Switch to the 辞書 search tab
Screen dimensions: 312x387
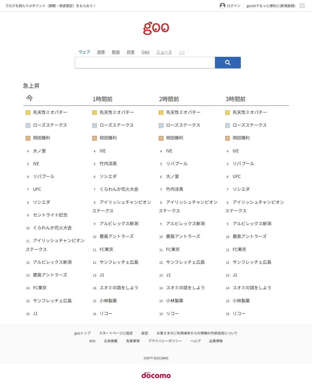click(131, 52)
